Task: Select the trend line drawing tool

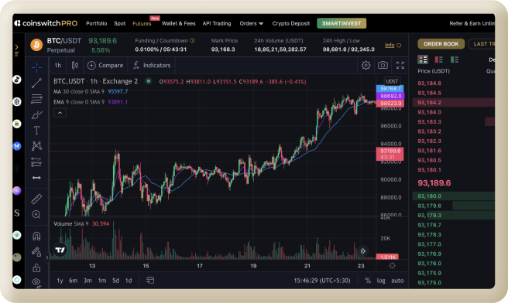Action: (36, 83)
